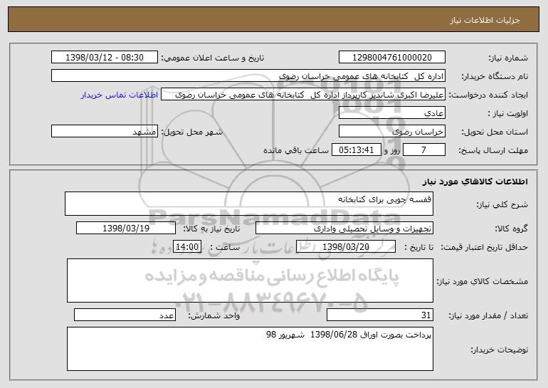Click the تعداد / مقدار مورد نیاز label
The width and height of the screenshot is (548, 388).
pyautogui.click(x=488, y=315)
